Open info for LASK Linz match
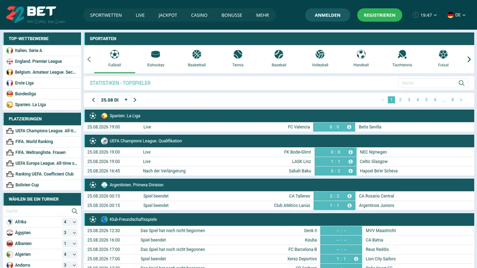Screen dimensions: 477x268 click(x=351, y=162)
